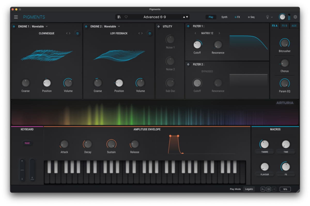The height and width of the screenshot is (206, 310).
Task: Toggle FX power from the FX tab
Action: (x=235, y=17)
